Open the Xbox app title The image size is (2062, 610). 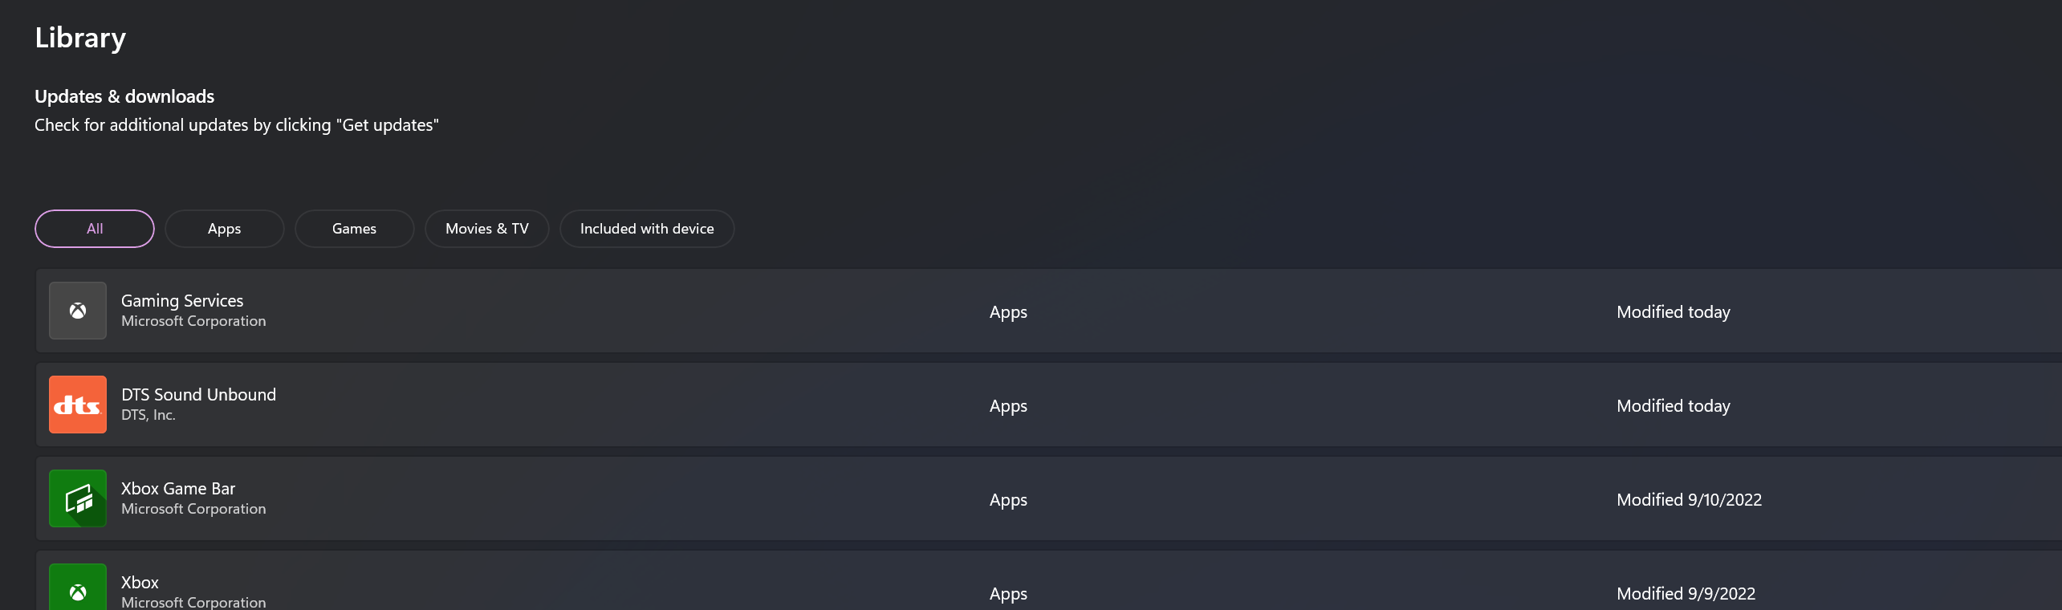click(140, 582)
